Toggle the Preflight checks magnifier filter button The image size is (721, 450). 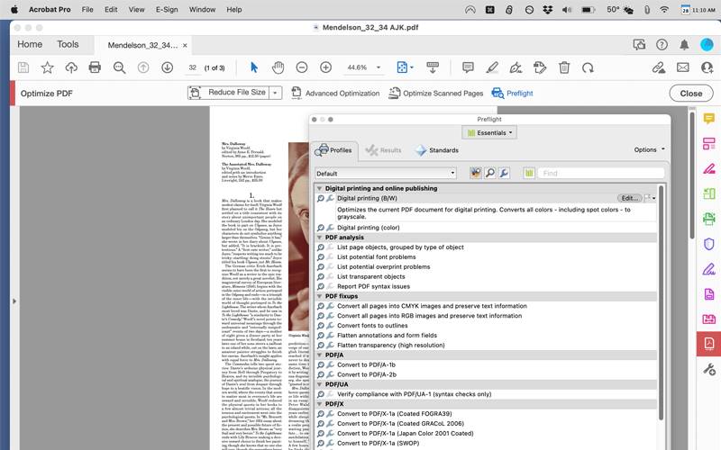tap(489, 173)
